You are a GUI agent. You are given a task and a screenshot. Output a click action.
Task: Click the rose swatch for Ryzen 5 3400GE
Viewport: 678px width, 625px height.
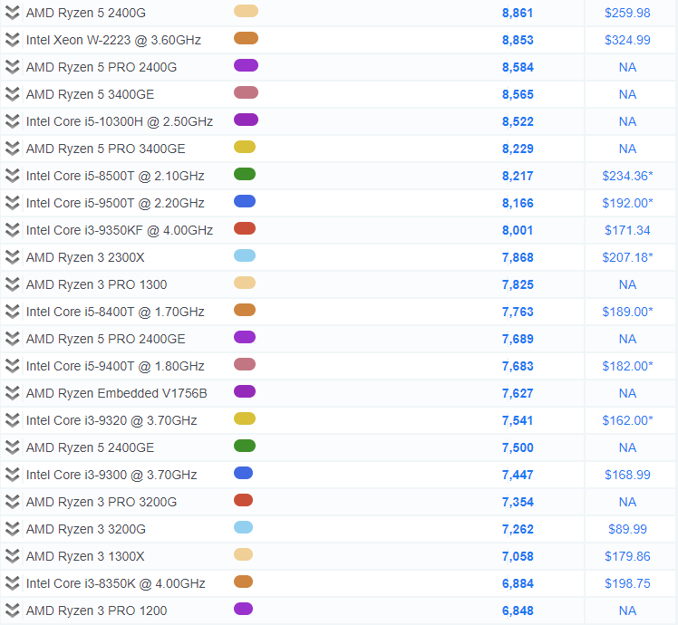(246, 92)
